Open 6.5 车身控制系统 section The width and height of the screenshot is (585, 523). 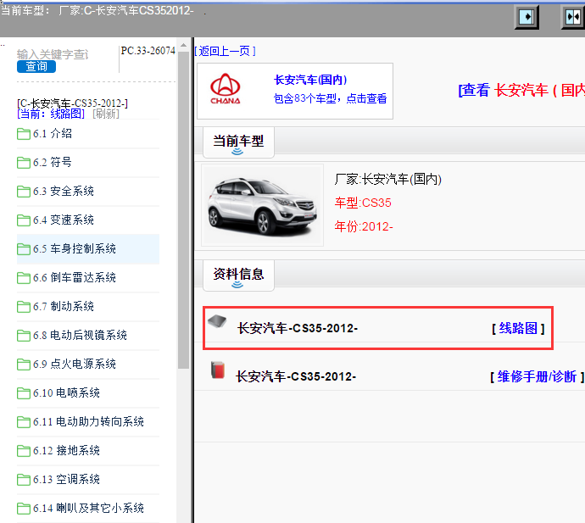click(75, 249)
